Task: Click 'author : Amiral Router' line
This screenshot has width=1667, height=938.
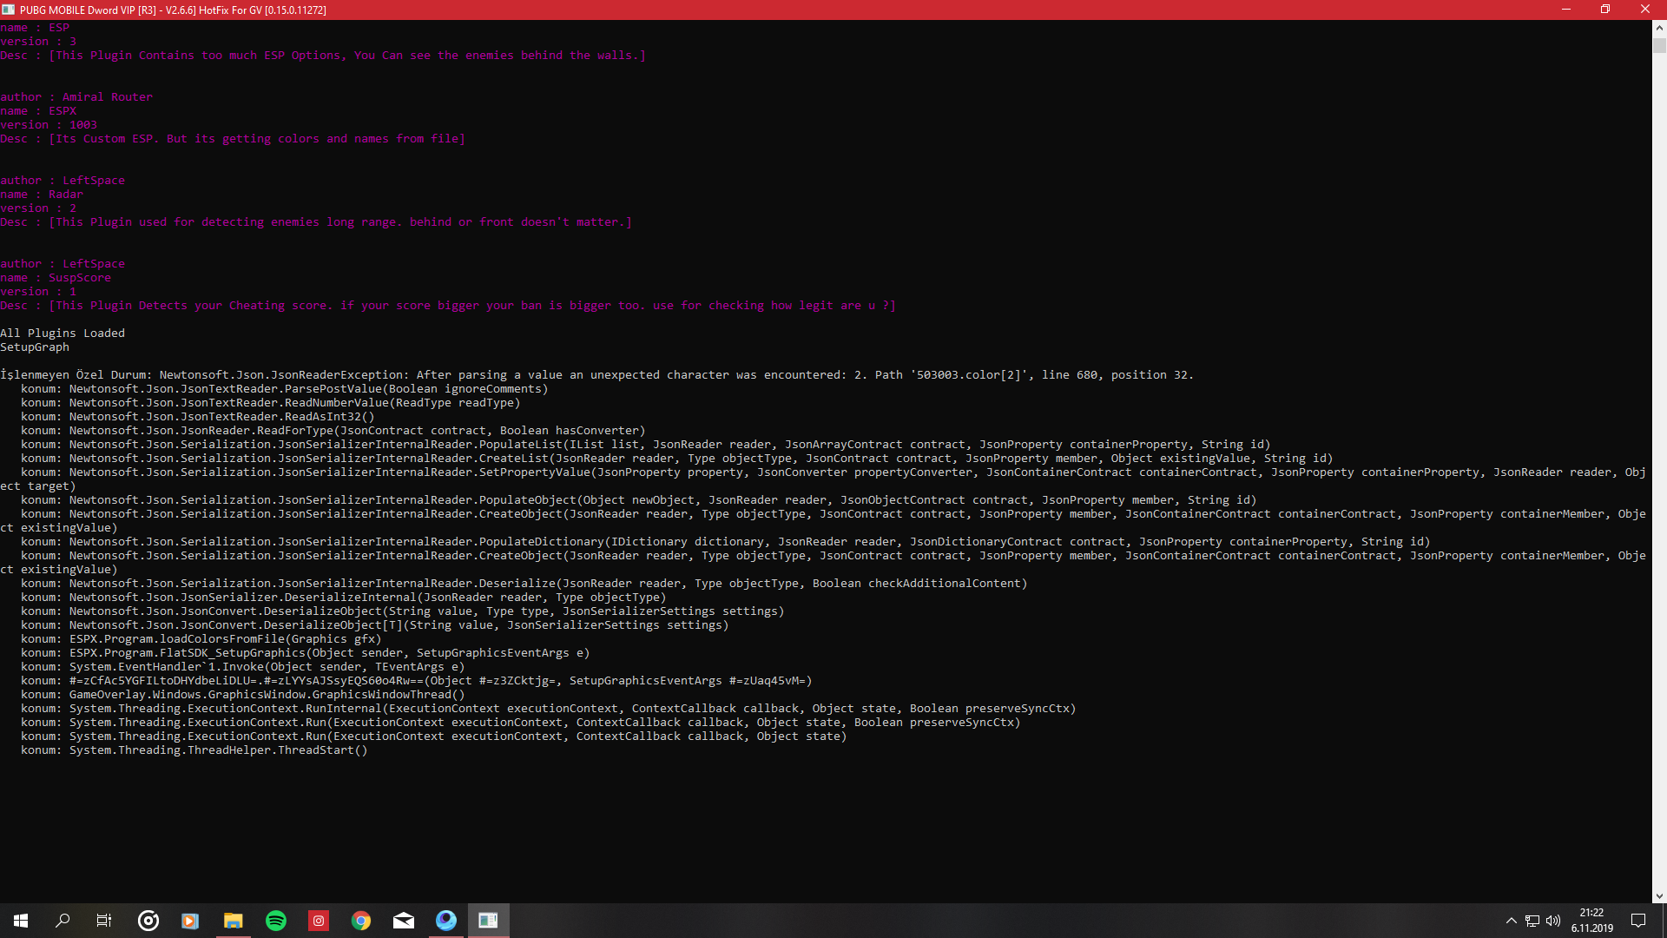Action: (x=76, y=97)
